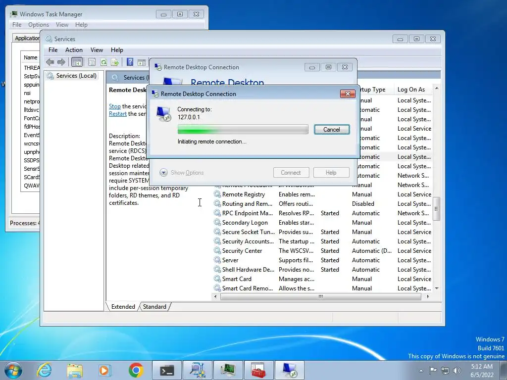The height and width of the screenshot is (380, 507).
Task: Click the red toolbox taskbar icon
Action: coord(258,370)
